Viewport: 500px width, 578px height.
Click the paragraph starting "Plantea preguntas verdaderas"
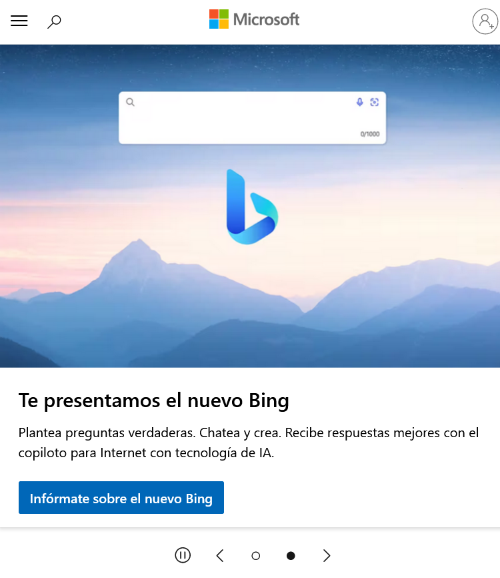pos(249,443)
